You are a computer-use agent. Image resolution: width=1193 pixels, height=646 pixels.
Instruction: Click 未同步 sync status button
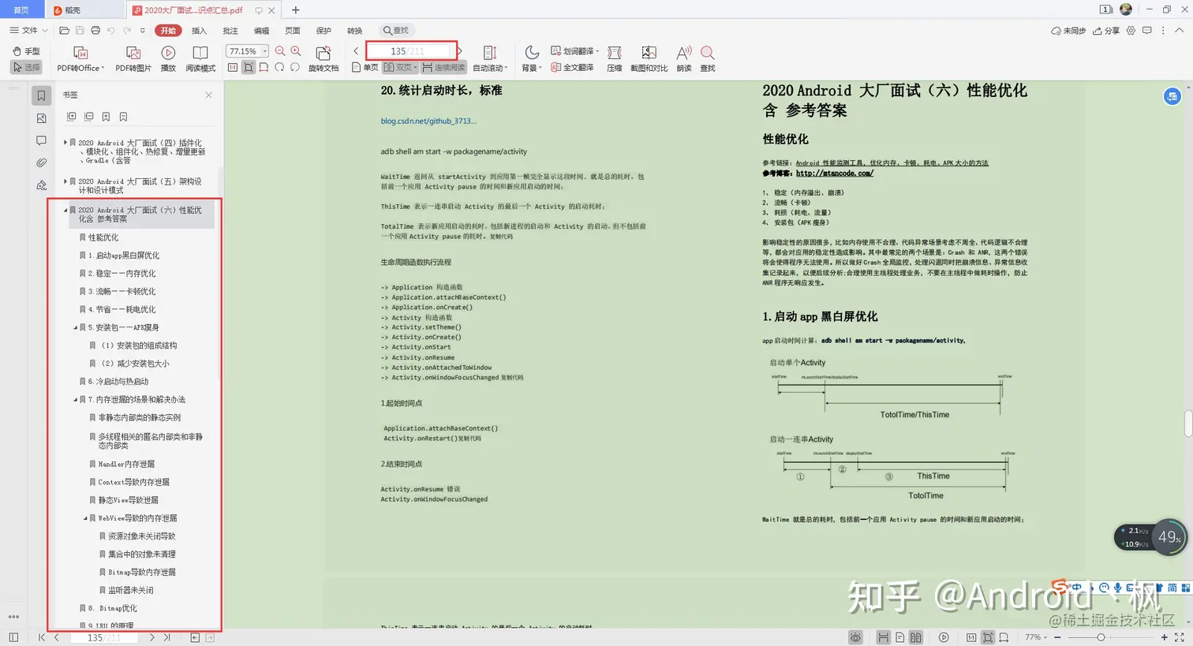[x=1068, y=31]
